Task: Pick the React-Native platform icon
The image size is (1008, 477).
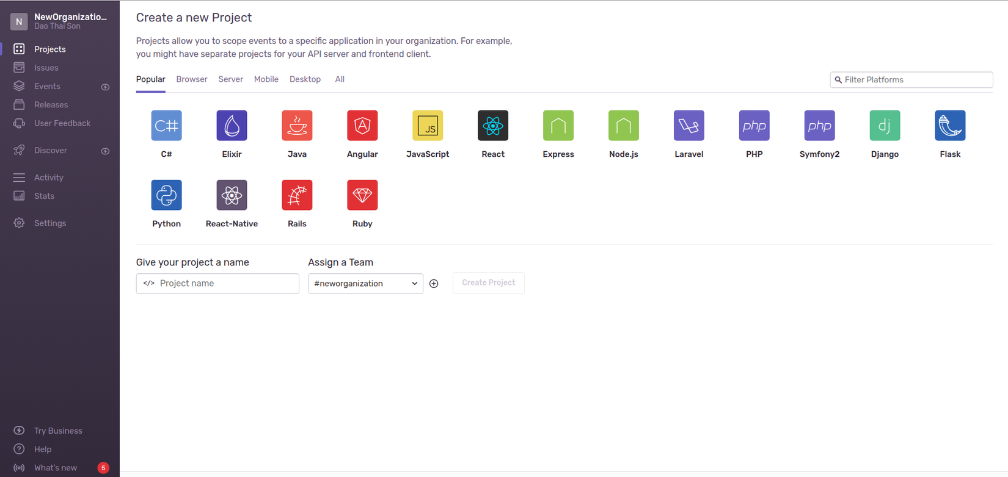Action: click(232, 195)
